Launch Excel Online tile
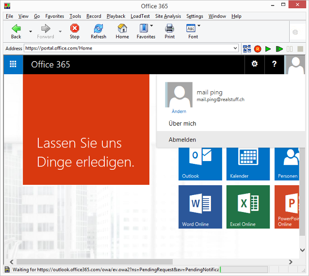 coord(248,207)
